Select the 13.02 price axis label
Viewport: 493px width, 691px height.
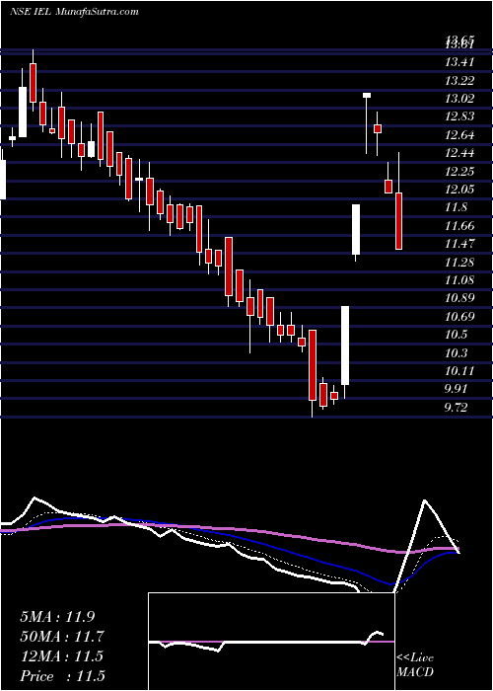pos(459,99)
